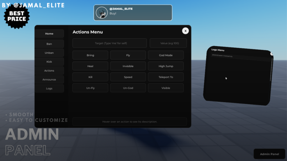Click the Un-God action button

coord(128,88)
